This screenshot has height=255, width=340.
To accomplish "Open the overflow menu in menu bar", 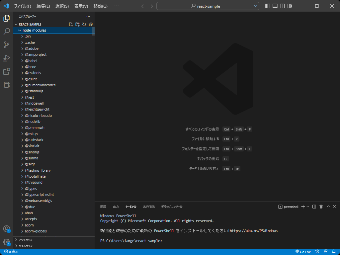I will (117, 6).
